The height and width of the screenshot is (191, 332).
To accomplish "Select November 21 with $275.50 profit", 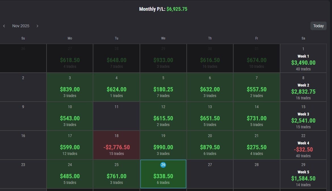I will coord(257,145).
